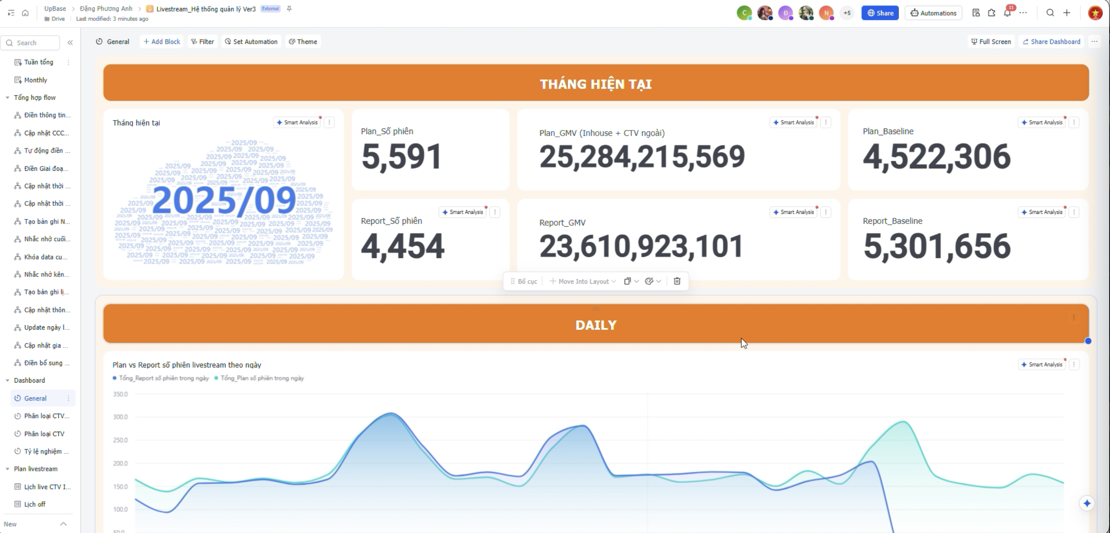Click the Add Block button
This screenshot has width=1110, height=533.
coord(161,42)
